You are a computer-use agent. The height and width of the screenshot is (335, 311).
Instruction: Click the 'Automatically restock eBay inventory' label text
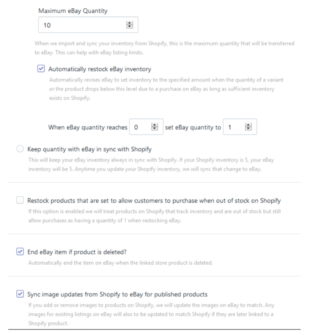click(99, 69)
